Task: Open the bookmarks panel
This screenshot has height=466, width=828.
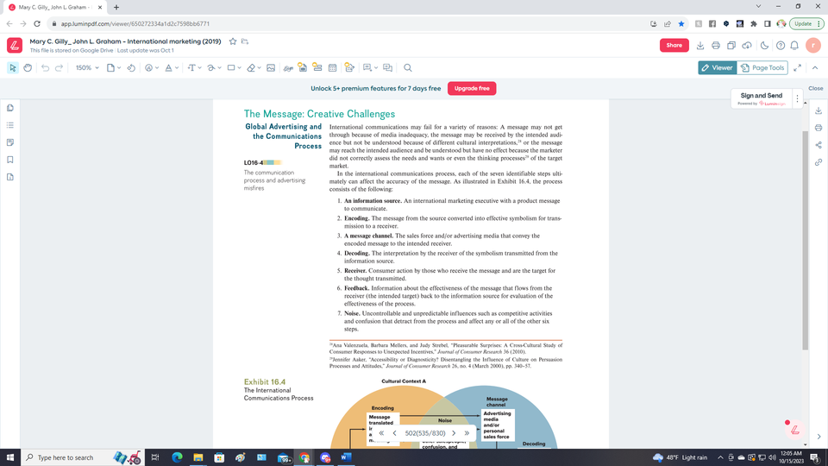Action: click(10, 160)
